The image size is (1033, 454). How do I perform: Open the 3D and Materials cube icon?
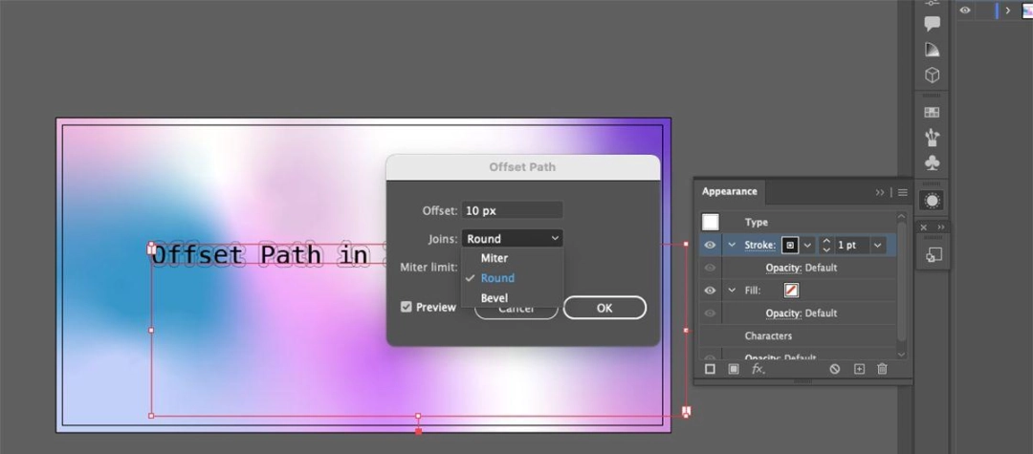932,75
